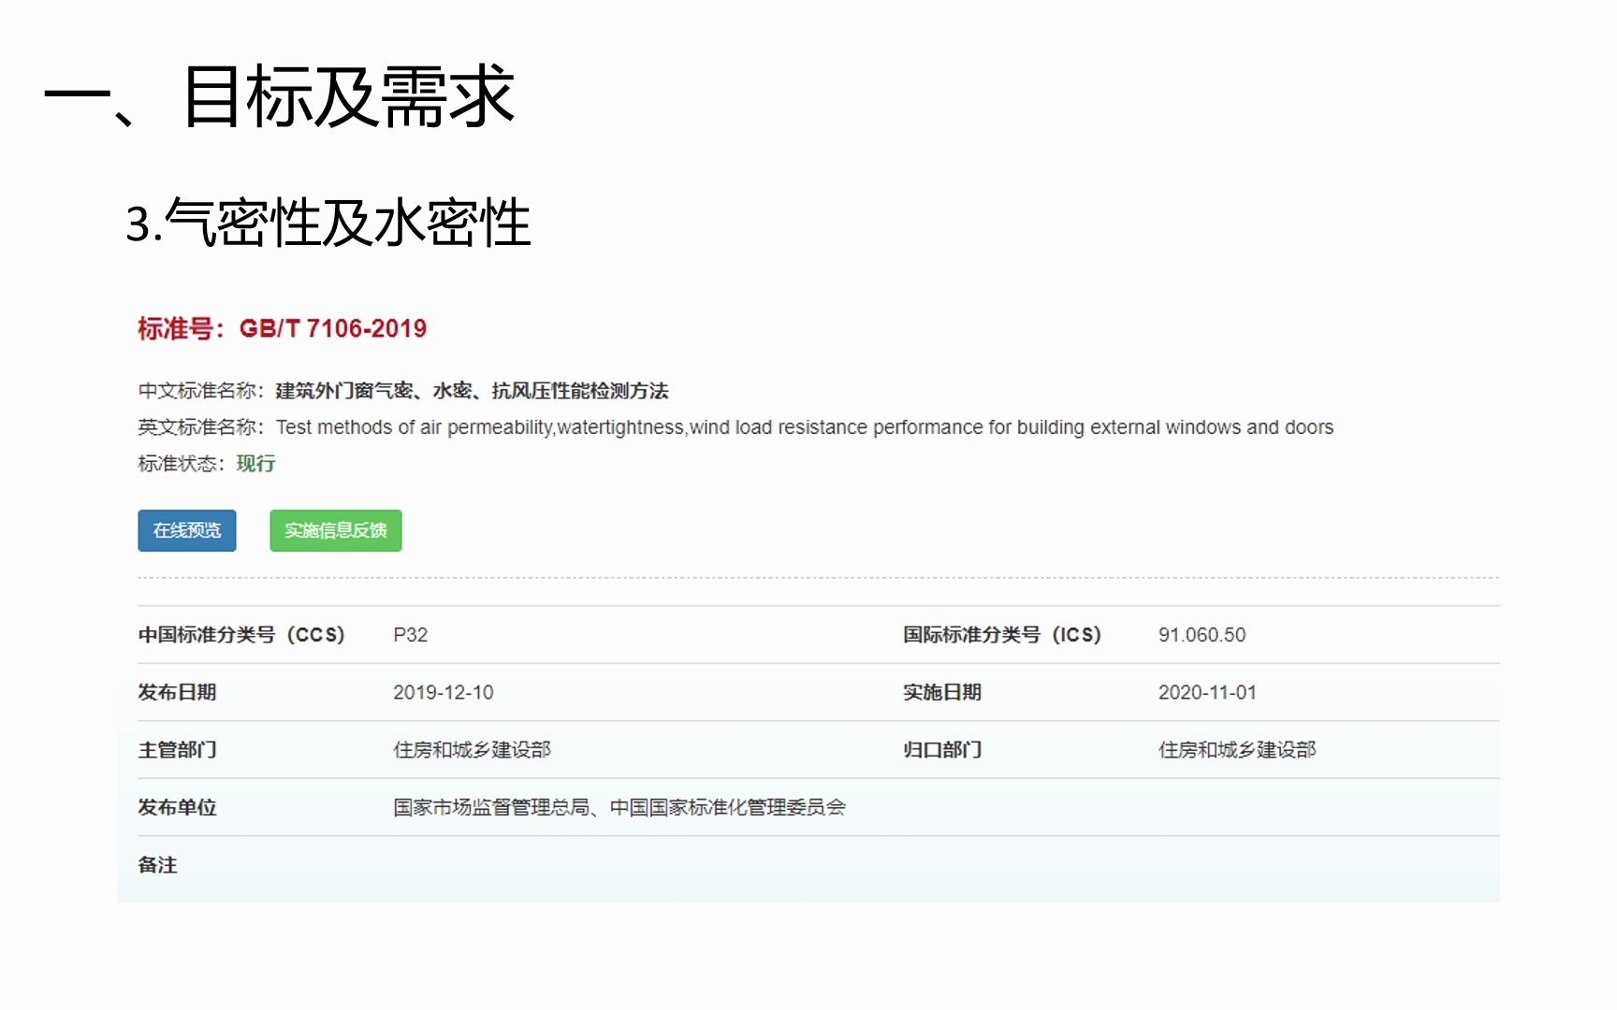Click the 发布日期 label
Screen dimensions: 1617x1010
click(x=177, y=693)
